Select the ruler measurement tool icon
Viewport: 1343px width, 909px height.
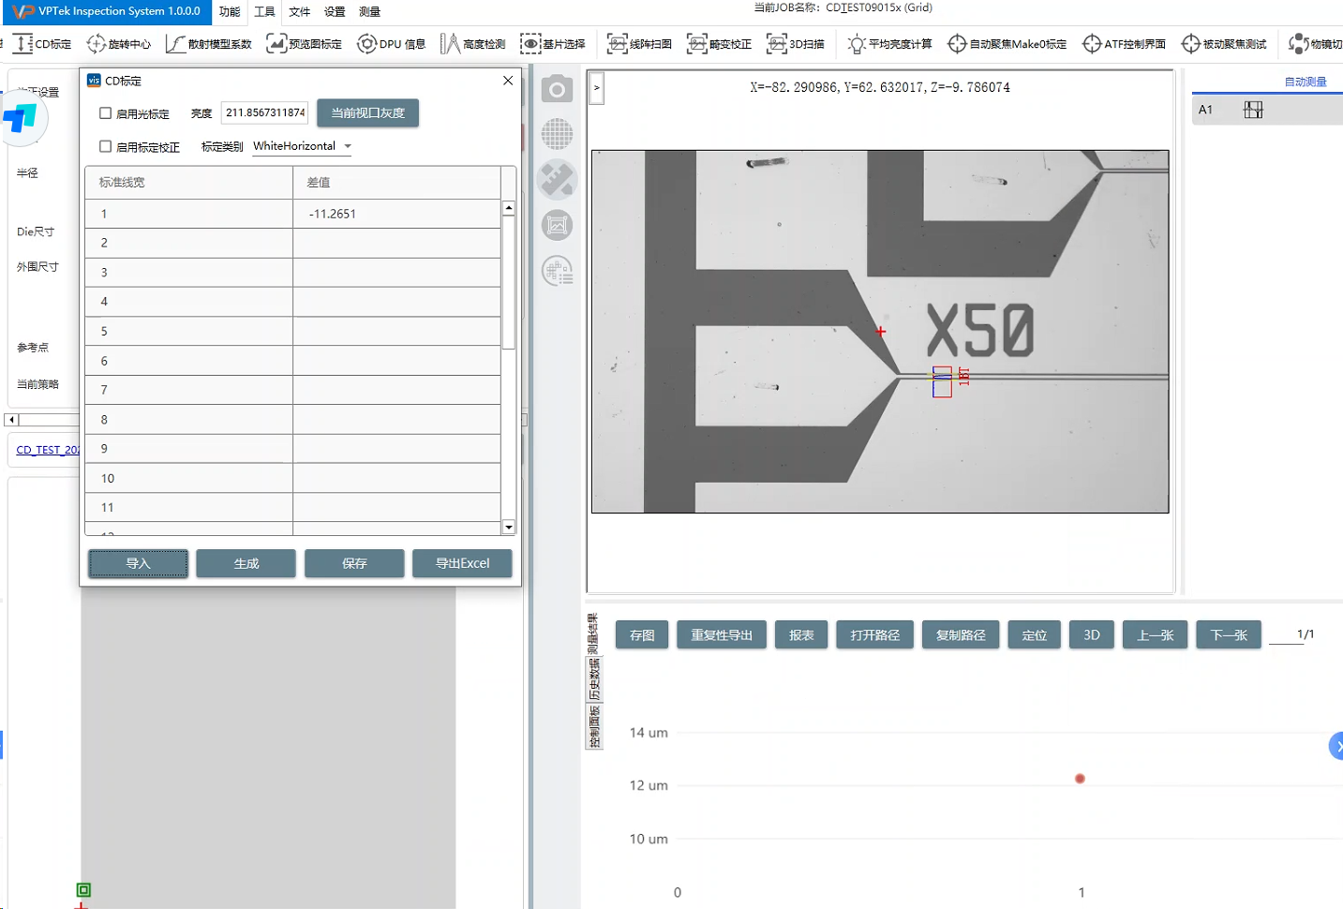[557, 180]
